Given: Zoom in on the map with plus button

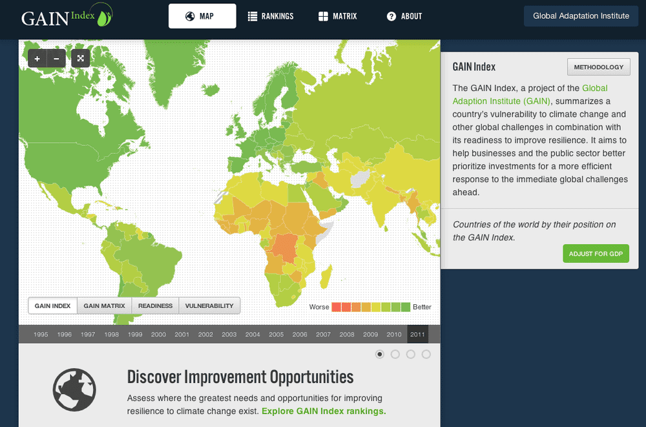Looking at the screenshot, I should 37,59.
